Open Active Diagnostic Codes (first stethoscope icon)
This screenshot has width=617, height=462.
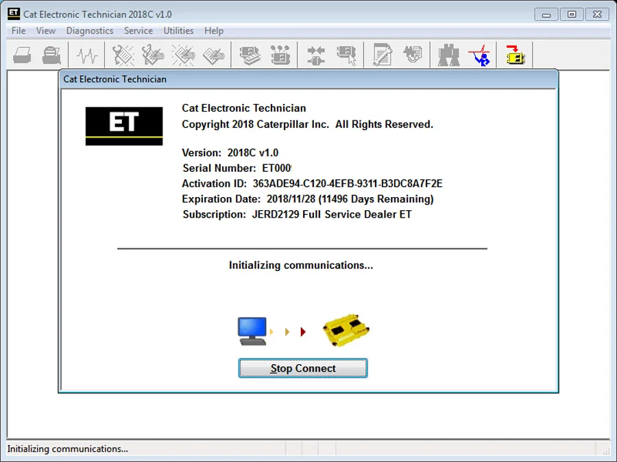[x=123, y=55]
